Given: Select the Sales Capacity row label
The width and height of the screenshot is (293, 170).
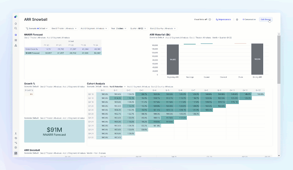Looking at the screenshot, I should pyautogui.click(x=33, y=49).
